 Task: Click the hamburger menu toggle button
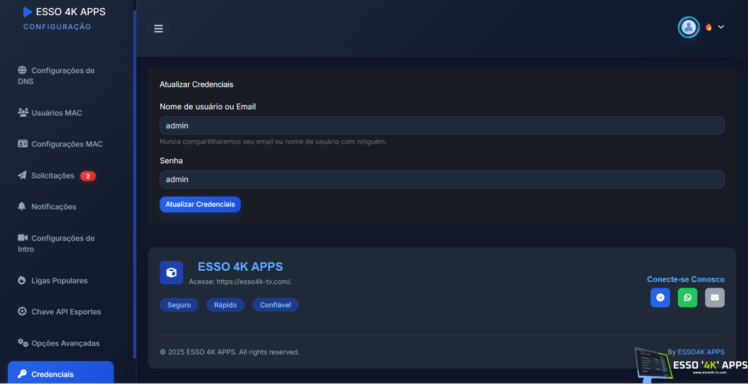pyautogui.click(x=158, y=28)
